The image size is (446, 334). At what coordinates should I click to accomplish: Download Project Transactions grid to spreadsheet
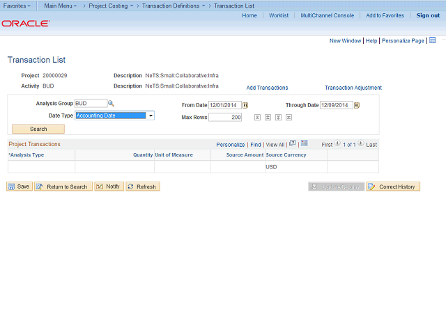pos(305,143)
